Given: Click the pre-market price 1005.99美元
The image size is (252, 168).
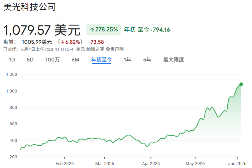Looking at the screenshot, I should (37, 42).
